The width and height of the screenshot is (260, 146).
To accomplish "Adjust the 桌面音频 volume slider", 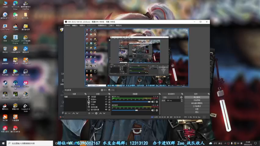I will pyautogui.click(x=131, y=110).
